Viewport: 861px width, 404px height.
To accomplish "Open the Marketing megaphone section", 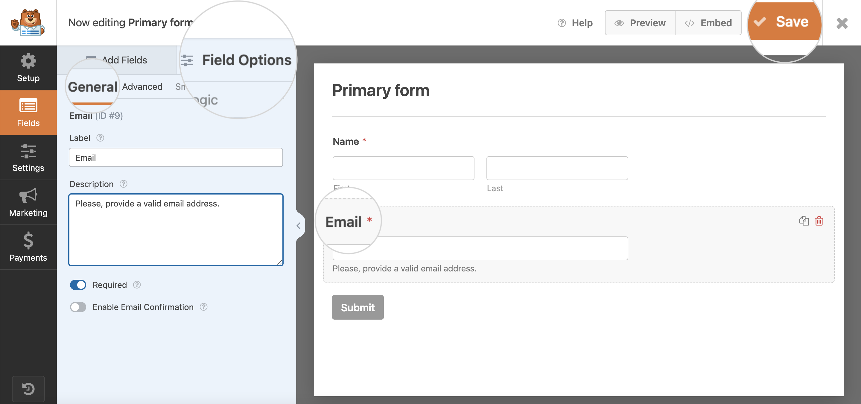I will point(28,202).
